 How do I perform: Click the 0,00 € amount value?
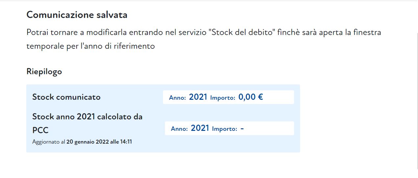pos(250,97)
